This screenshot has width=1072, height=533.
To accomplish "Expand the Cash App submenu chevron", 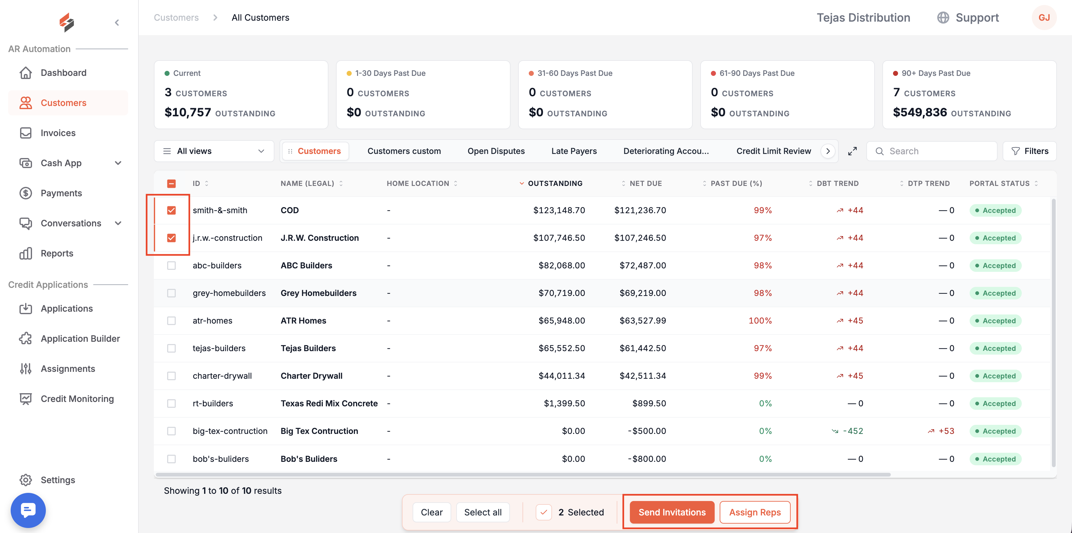I will tap(118, 163).
